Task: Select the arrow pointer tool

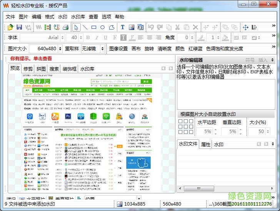Action: pyautogui.click(x=76, y=27)
